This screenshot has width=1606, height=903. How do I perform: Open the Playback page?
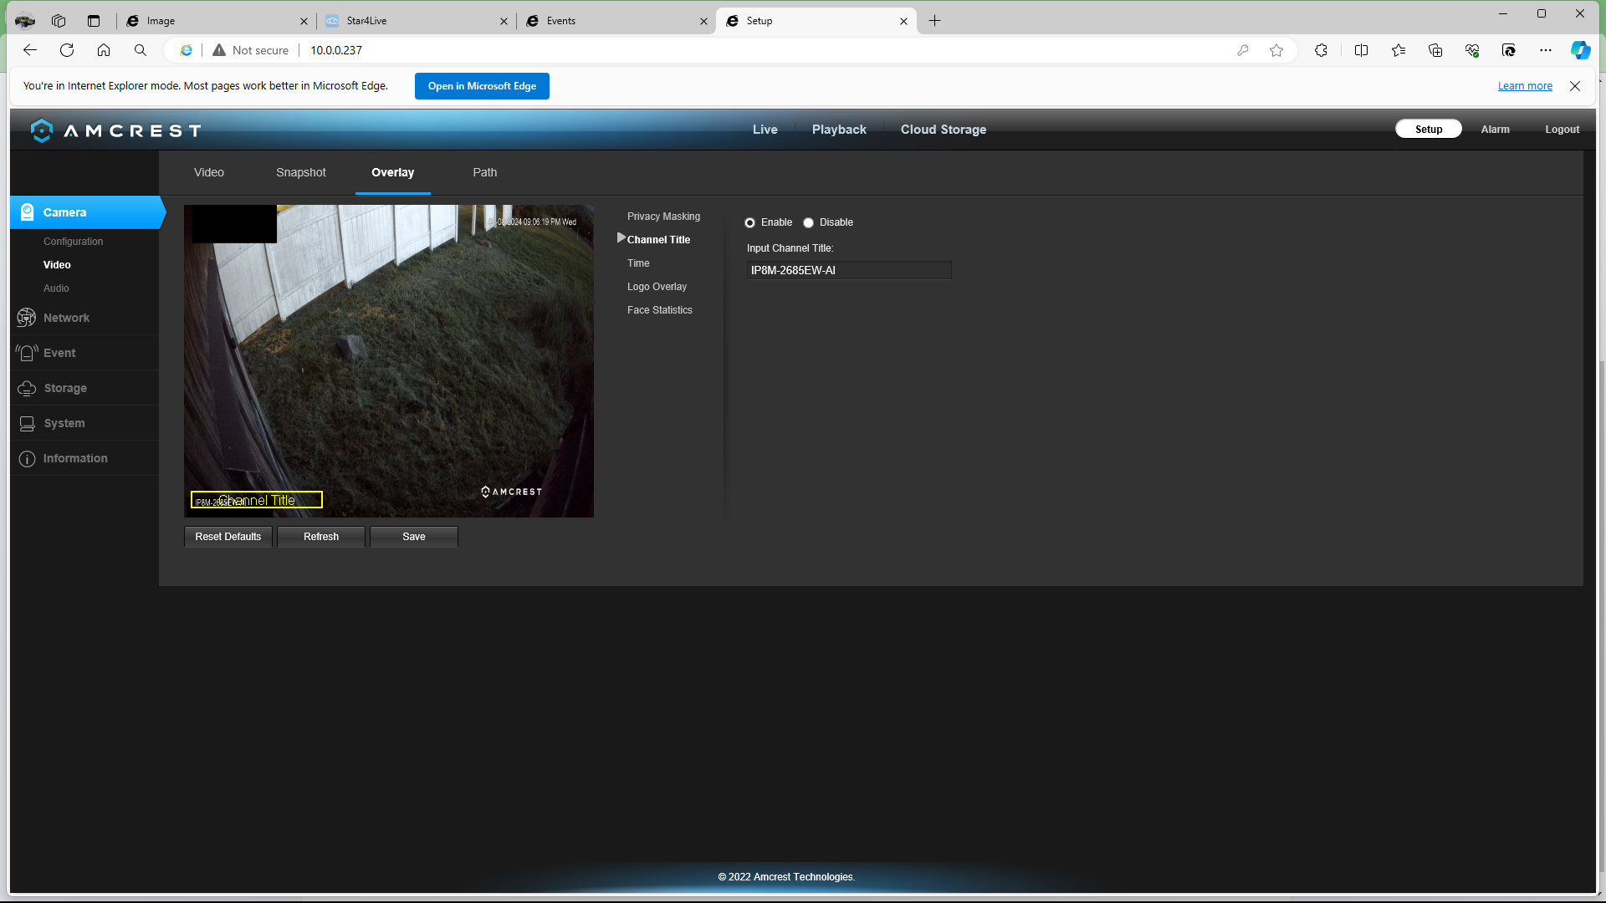839,130
